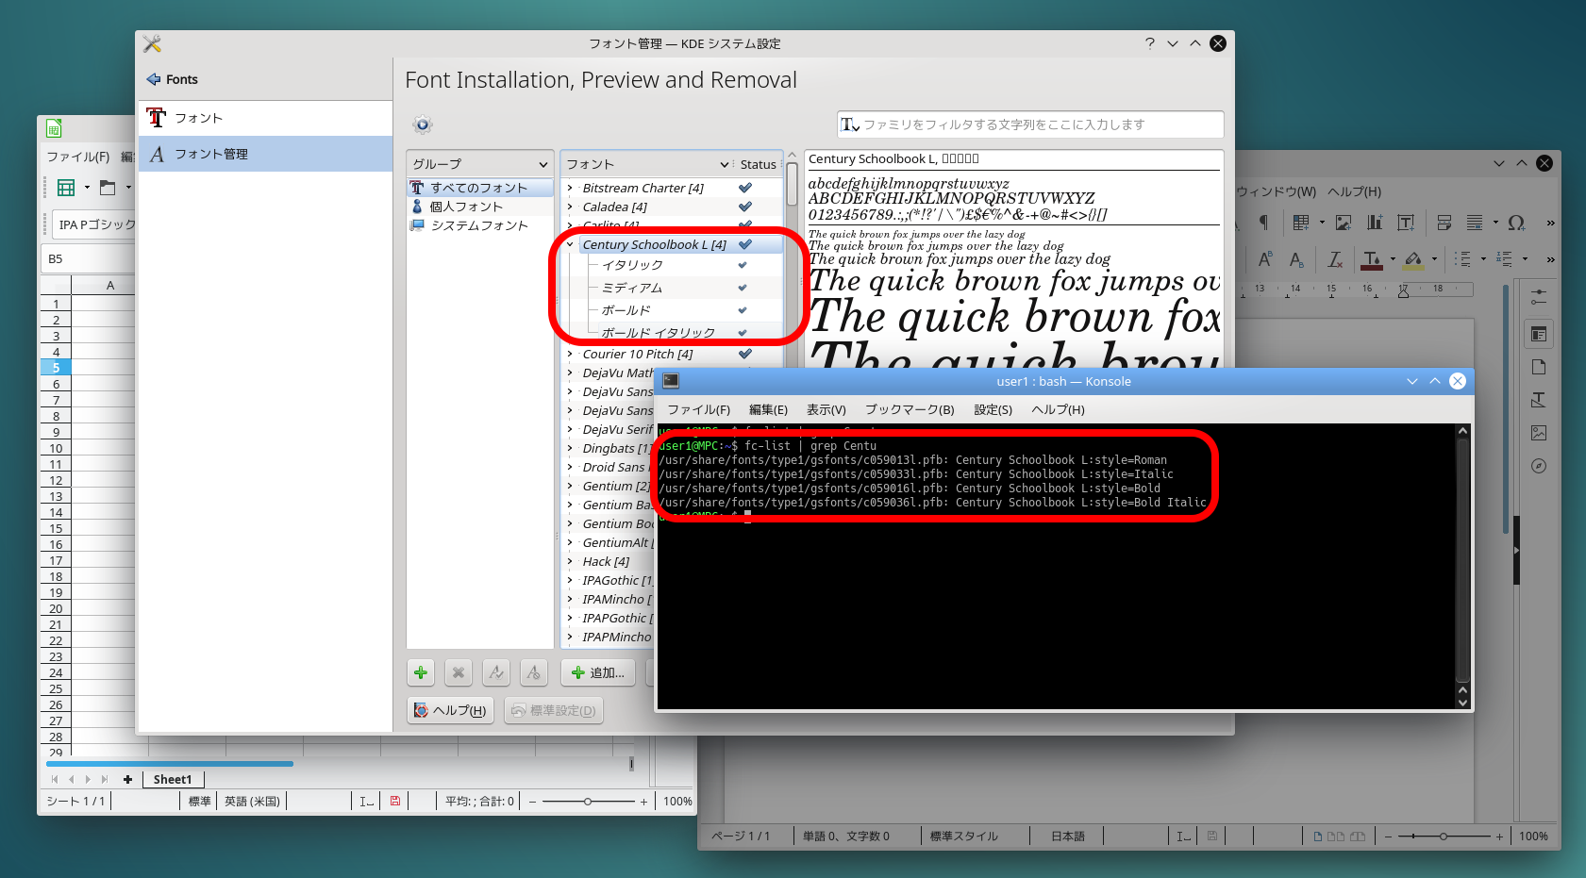This screenshot has height=878, width=1586.
Task: Click the green plus create-group button
Action: pyautogui.click(x=421, y=672)
